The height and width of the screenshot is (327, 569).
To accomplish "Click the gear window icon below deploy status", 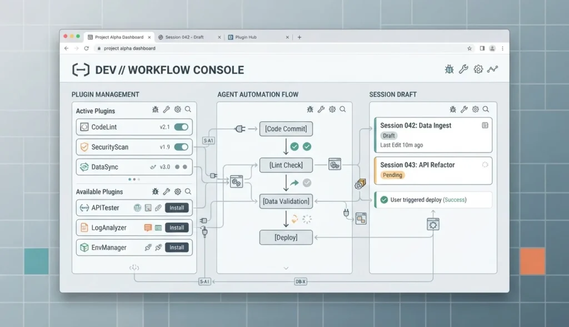I will [433, 224].
